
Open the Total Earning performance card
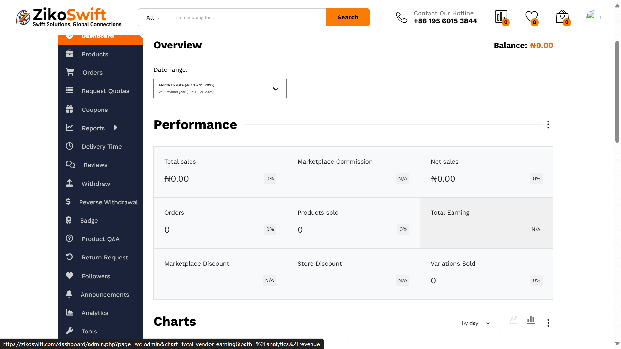point(486,223)
